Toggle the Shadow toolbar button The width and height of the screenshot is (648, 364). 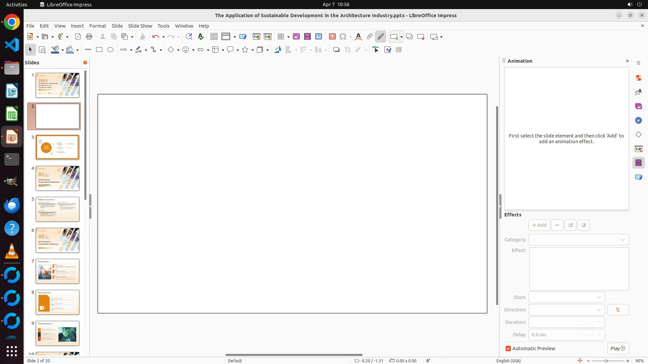coord(336,50)
